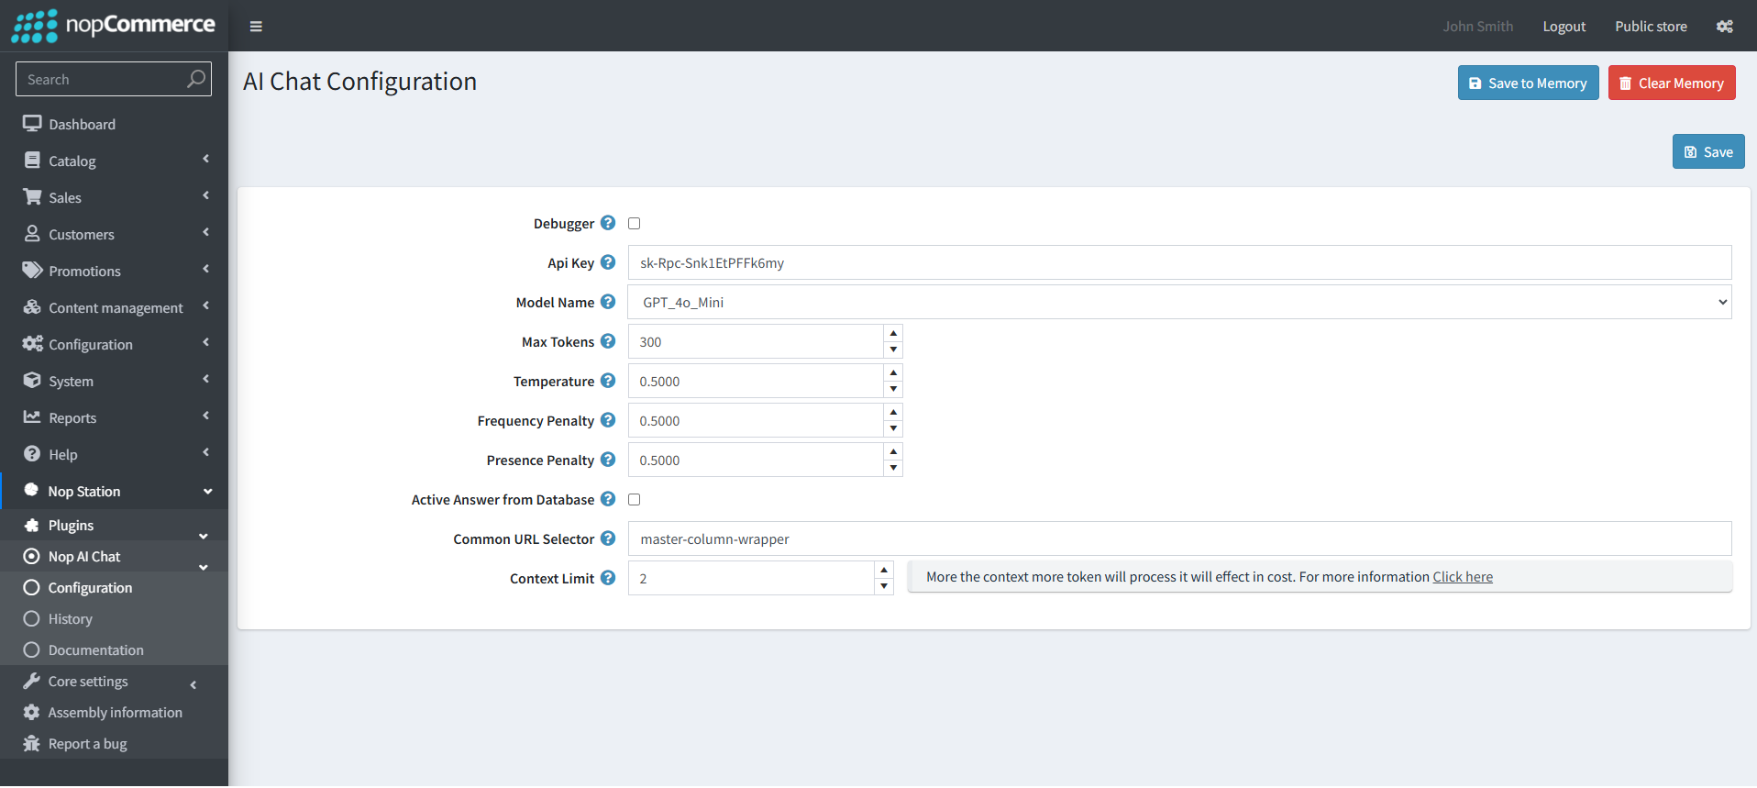Click the search magnifier icon
The height and width of the screenshot is (788, 1757).
[195, 79]
